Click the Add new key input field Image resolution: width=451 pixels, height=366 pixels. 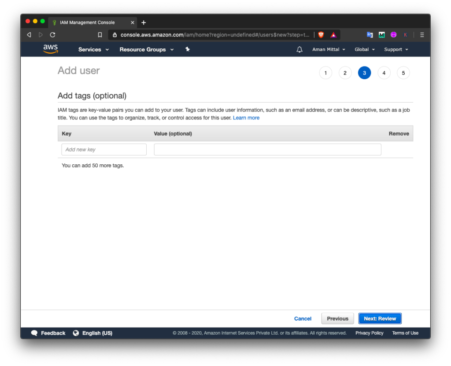tap(104, 149)
